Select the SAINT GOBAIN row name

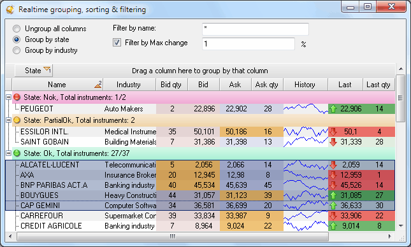click(45, 142)
